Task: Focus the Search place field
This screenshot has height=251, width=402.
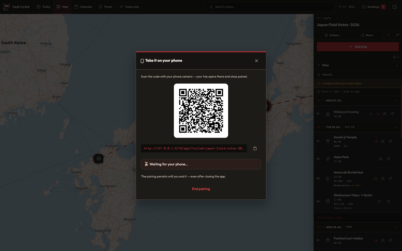Action: click(270, 7)
